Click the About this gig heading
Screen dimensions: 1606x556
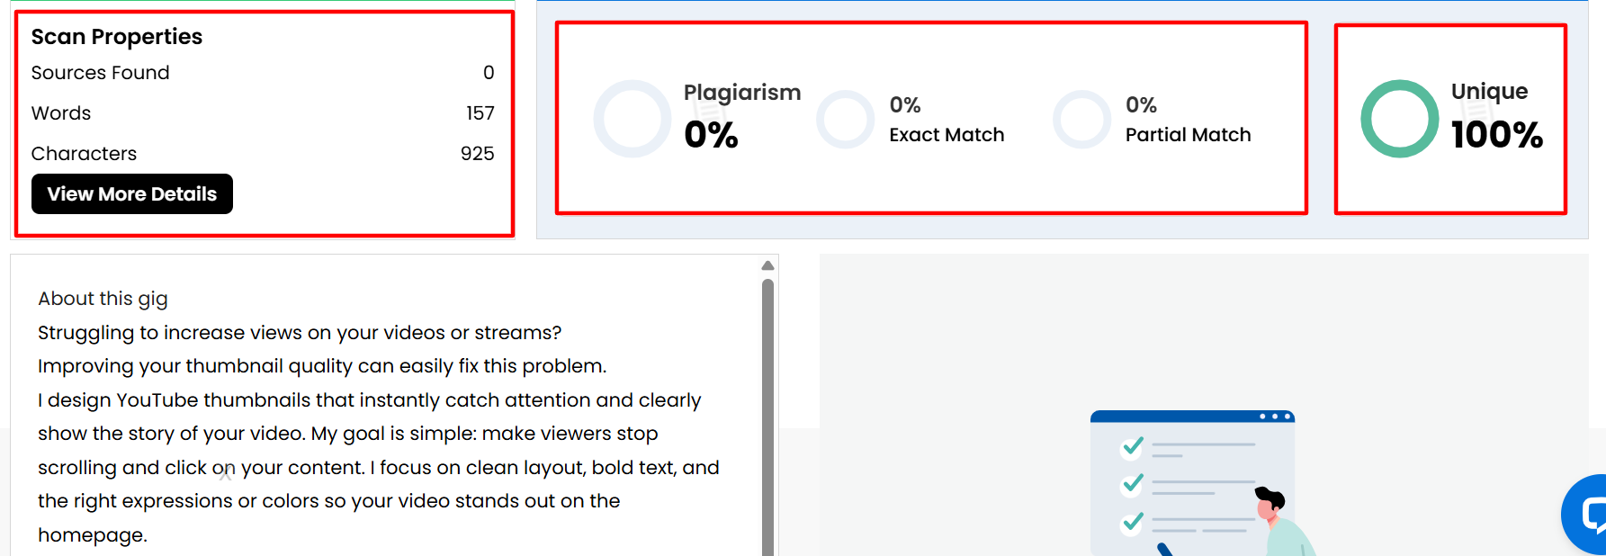(x=102, y=298)
